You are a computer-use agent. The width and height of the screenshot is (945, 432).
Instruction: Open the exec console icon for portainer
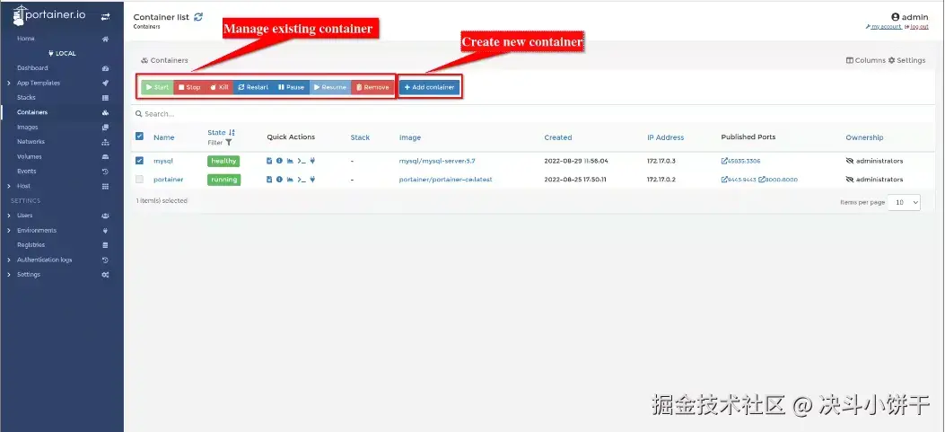(302, 180)
